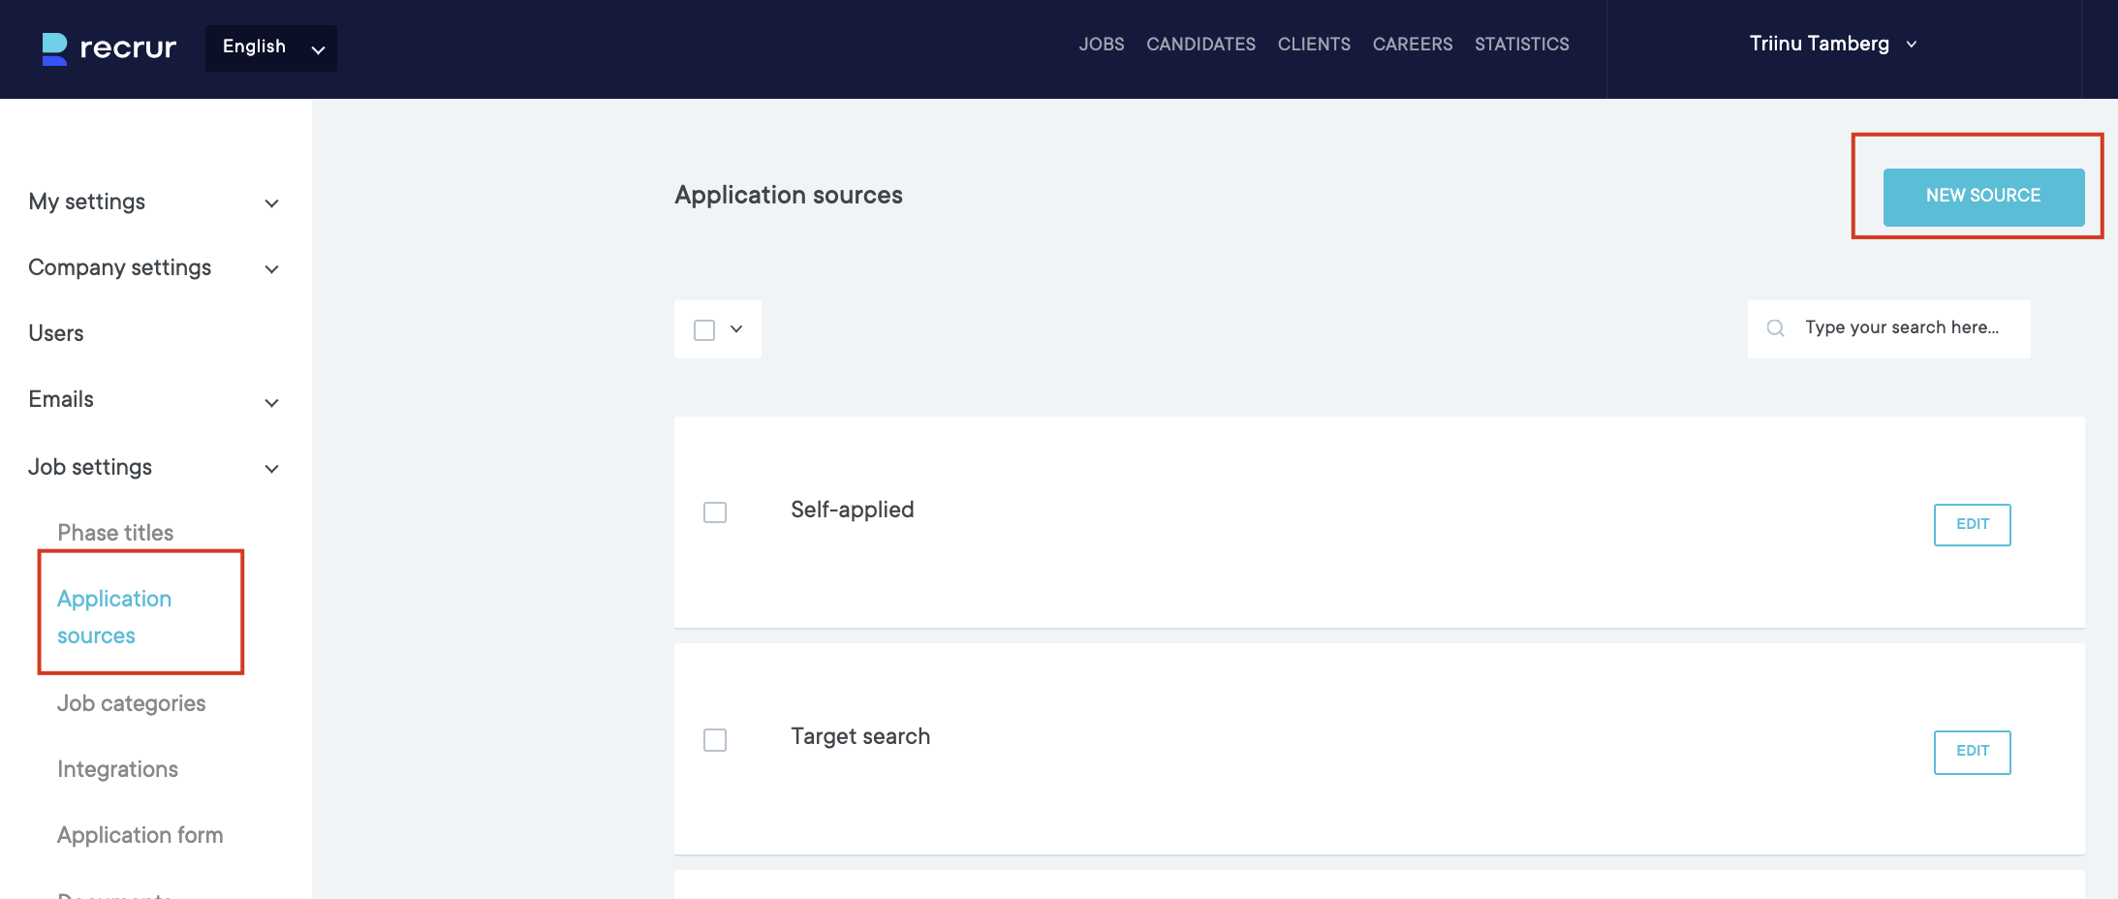Collapse the Job settings section
The width and height of the screenshot is (2118, 899).
coord(271,469)
